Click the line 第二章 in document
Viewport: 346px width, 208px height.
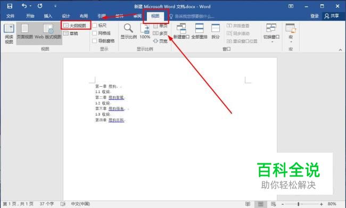tap(110, 97)
